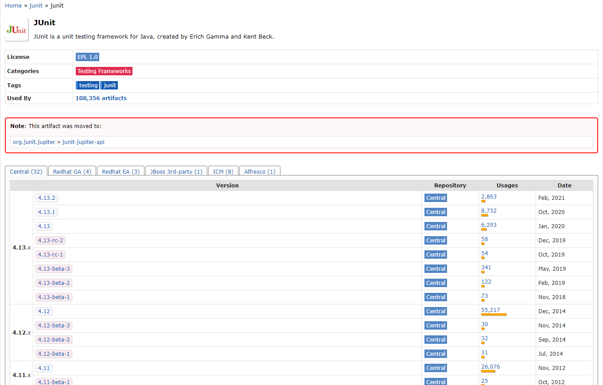Click the JUnit logo image
603x385 pixels.
(17, 30)
